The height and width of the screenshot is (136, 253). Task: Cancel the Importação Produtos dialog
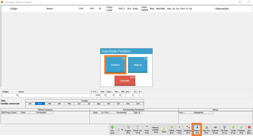coord(125,81)
